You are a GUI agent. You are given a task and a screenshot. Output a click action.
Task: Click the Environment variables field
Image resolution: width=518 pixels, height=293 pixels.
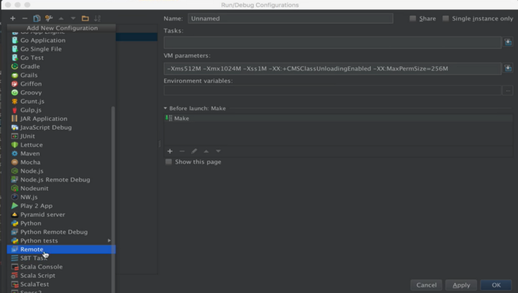tap(332, 90)
